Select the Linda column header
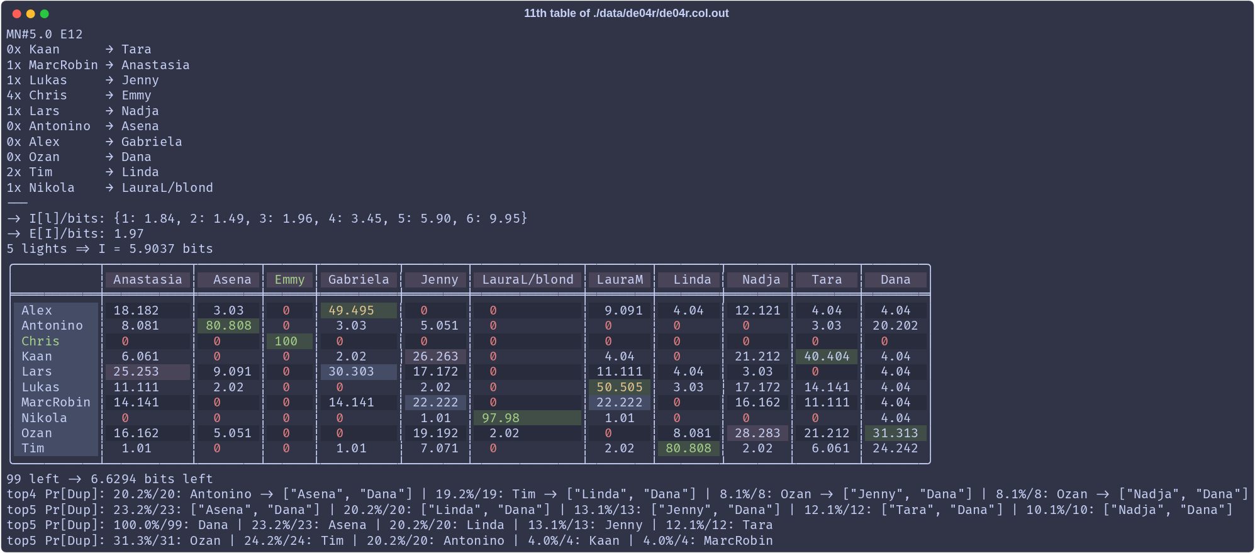Viewport: 1255px width, 553px height. pyautogui.click(x=689, y=279)
